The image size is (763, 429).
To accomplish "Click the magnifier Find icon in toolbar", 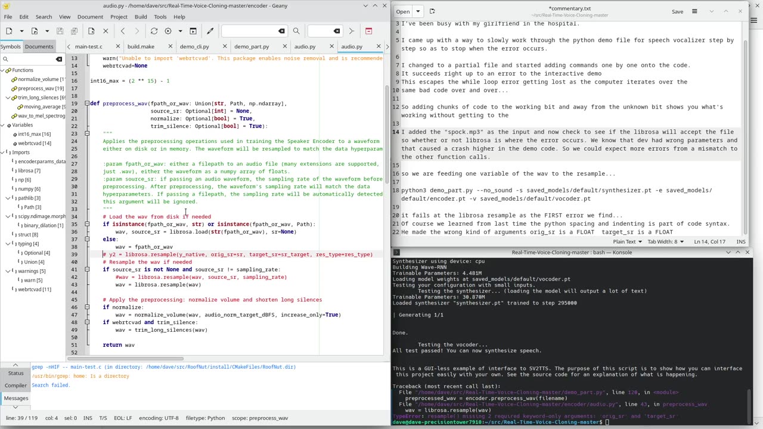I will coord(296,31).
